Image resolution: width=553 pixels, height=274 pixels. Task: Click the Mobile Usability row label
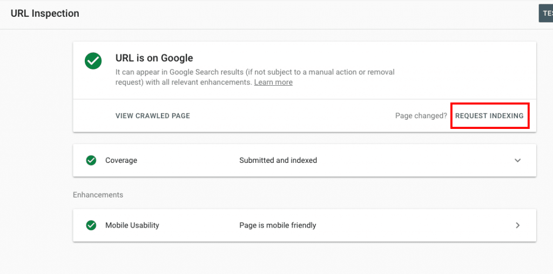coord(132,225)
